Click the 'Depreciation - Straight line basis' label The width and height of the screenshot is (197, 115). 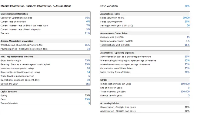(118, 107)
